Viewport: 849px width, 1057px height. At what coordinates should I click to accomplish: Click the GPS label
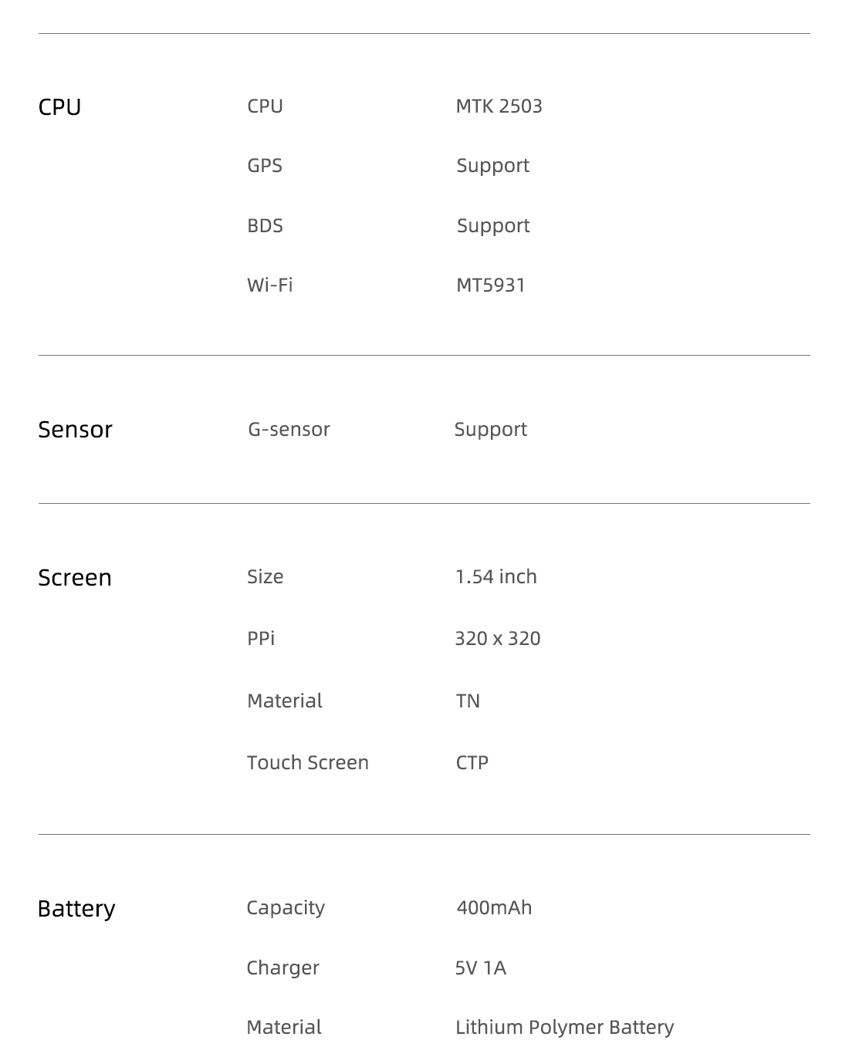(265, 165)
